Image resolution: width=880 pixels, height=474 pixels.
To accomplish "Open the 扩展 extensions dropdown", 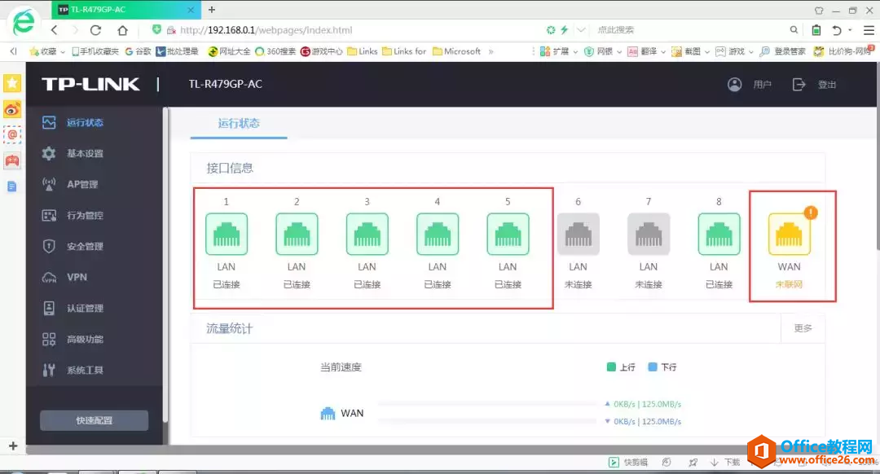I will point(558,51).
